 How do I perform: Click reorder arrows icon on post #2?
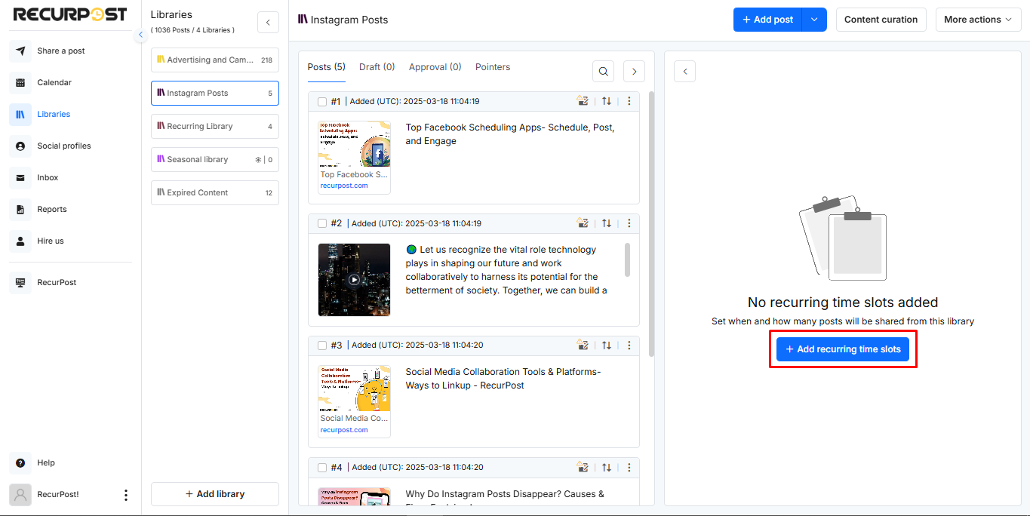click(607, 223)
